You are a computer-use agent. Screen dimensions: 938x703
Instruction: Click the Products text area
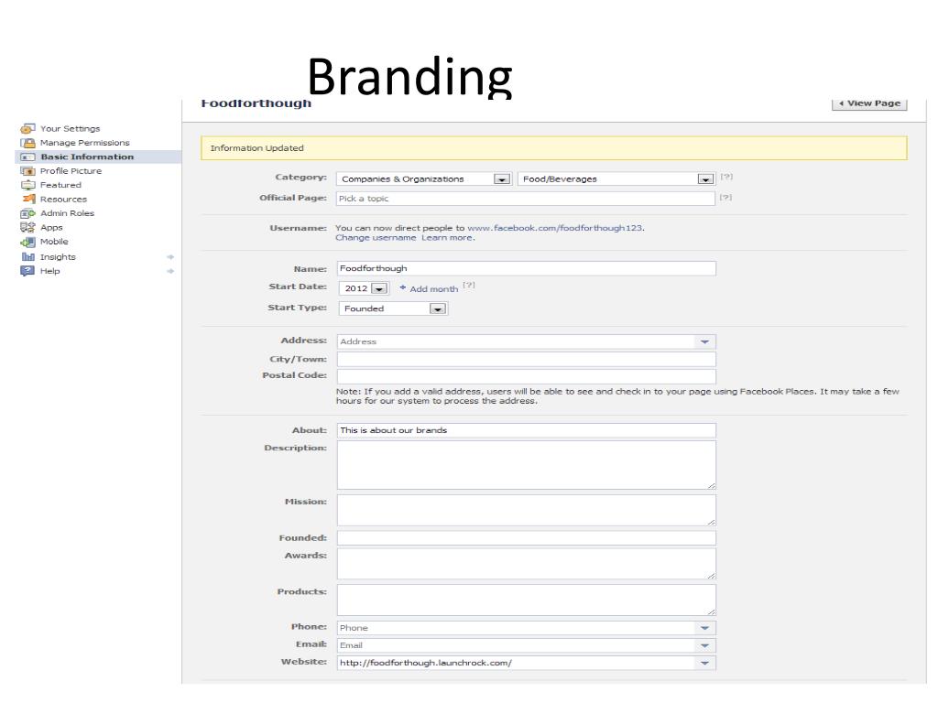click(527, 600)
